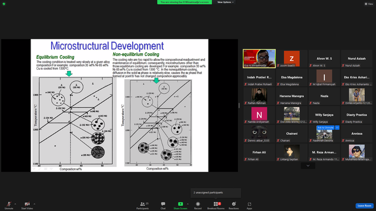The image size is (376, 211).
Task: Click Ask to Unmute on Nadhirah Devina
Action: pyautogui.click(x=325, y=128)
